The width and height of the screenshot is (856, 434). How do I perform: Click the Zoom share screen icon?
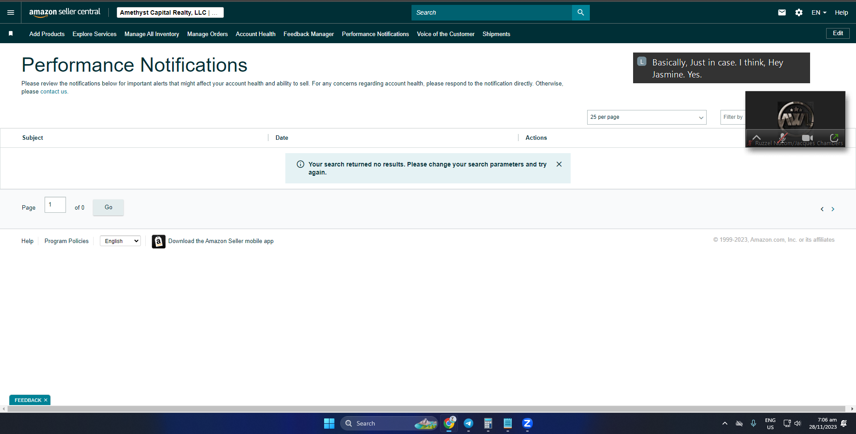coord(834,138)
